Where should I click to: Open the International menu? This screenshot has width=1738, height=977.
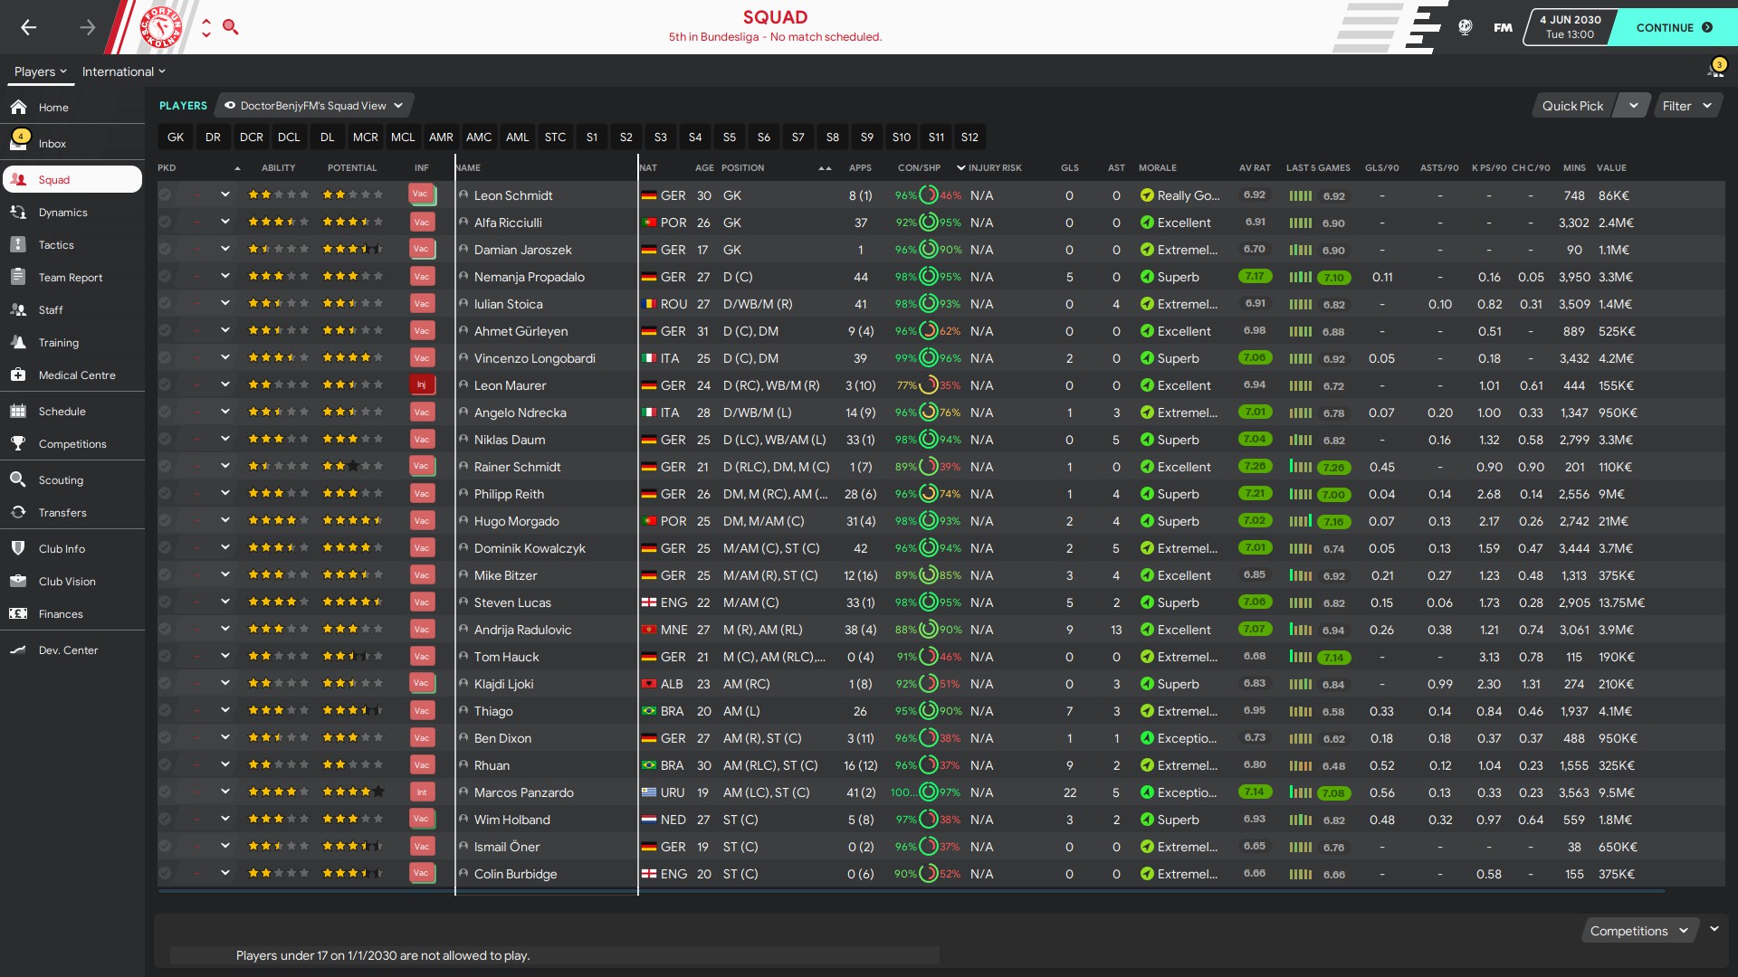pyautogui.click(x=123, y=71)
